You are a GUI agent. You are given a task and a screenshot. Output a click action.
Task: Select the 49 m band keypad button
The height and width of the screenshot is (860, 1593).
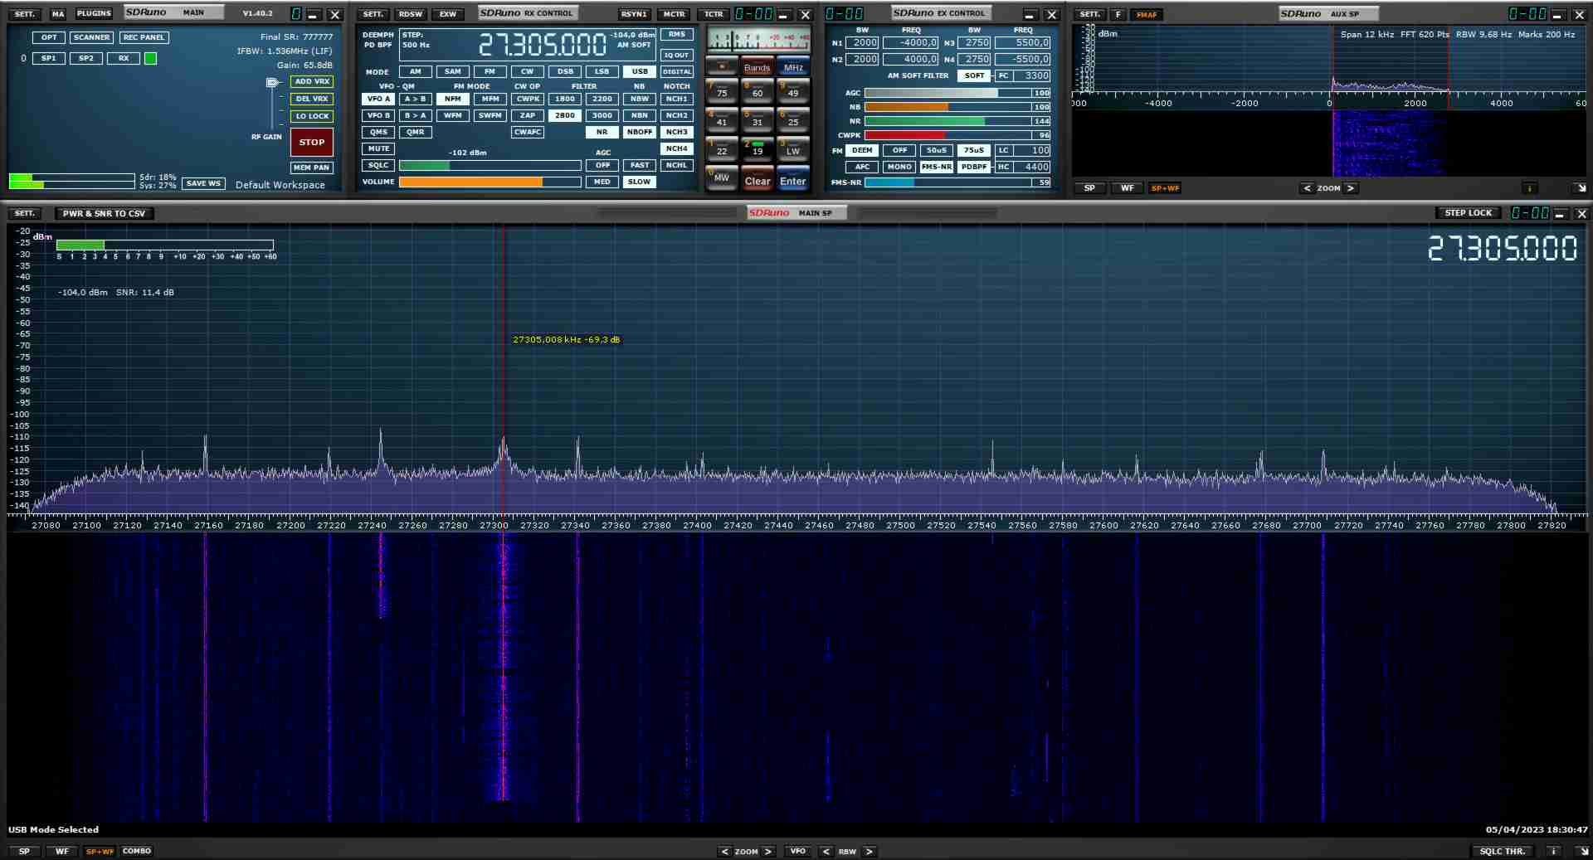pyautogui.click(x=792, y=90)
